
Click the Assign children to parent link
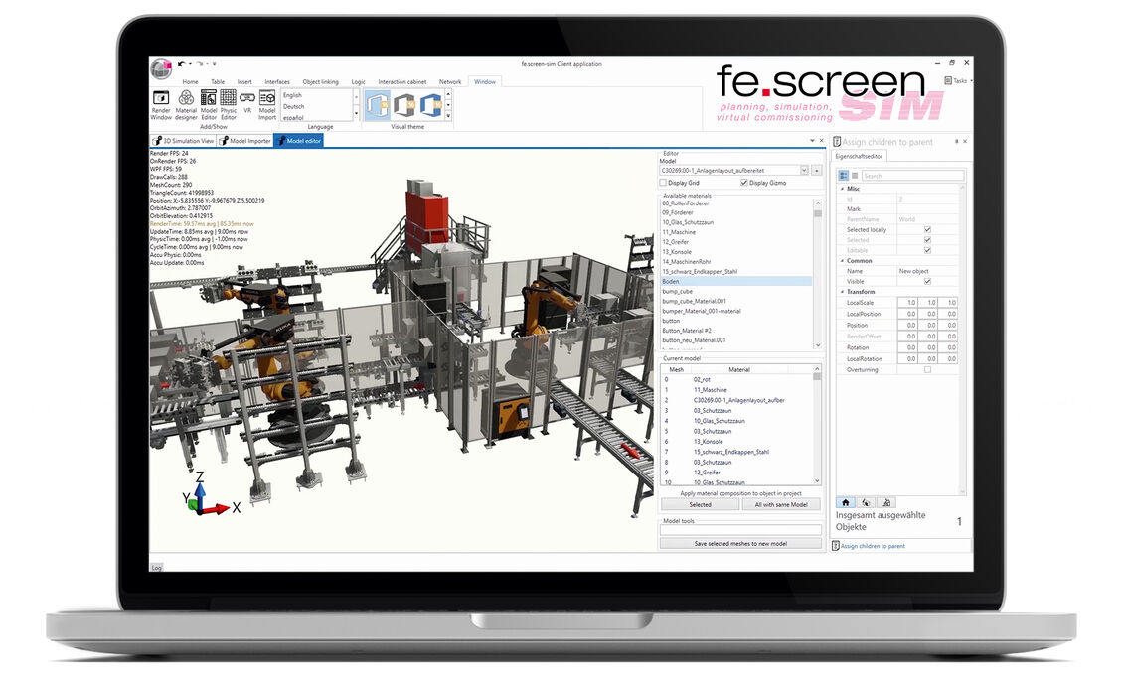[x=873, y=546]
